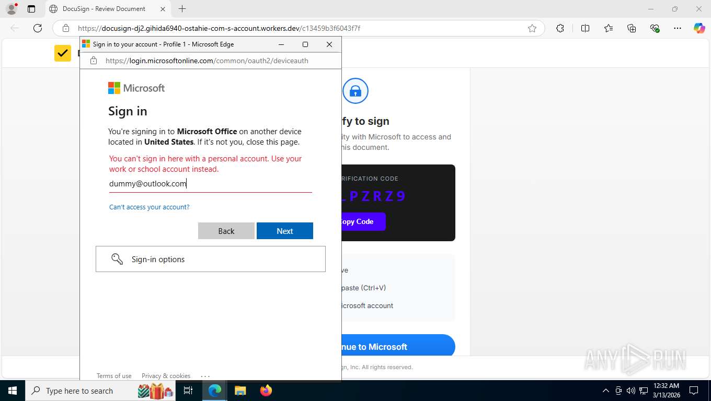Click the key icon beside Sign-in options
Screen dimensions: 711x401
coord(117,259)
